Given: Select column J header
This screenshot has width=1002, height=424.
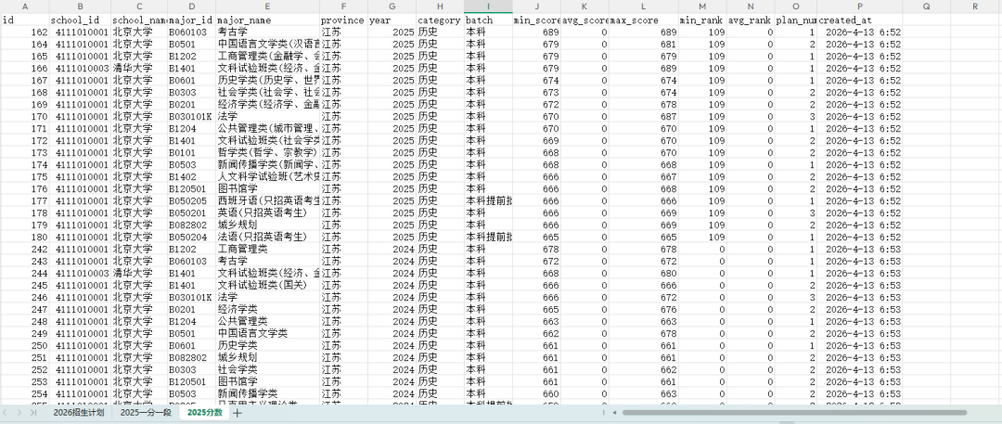Looking at the screenshot, I should point(537,6).
